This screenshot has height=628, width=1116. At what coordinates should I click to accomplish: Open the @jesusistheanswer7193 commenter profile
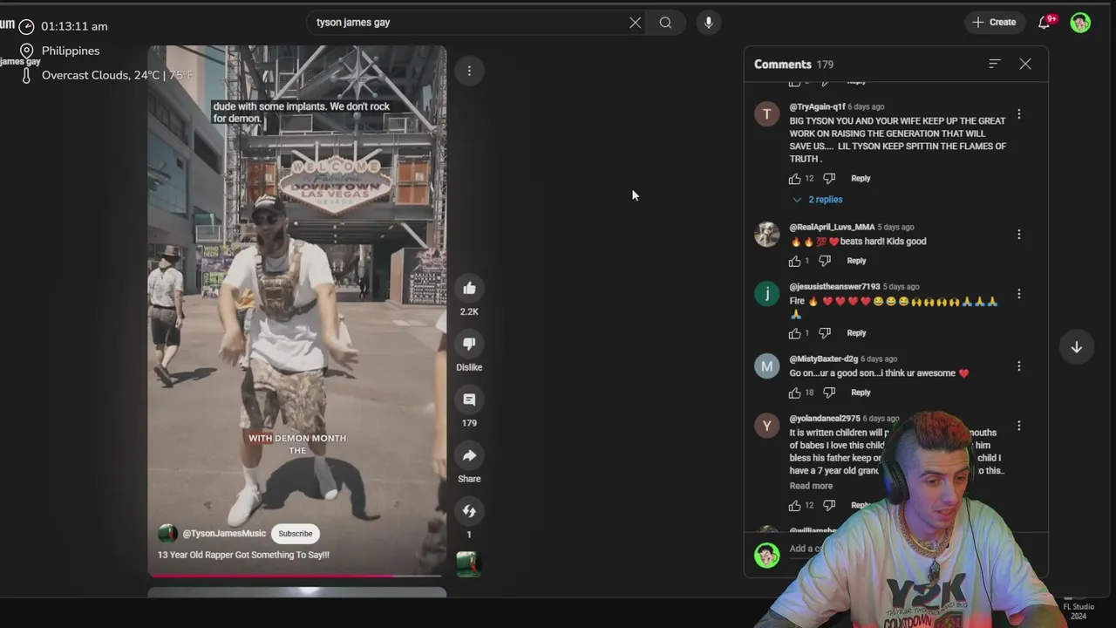834,287
